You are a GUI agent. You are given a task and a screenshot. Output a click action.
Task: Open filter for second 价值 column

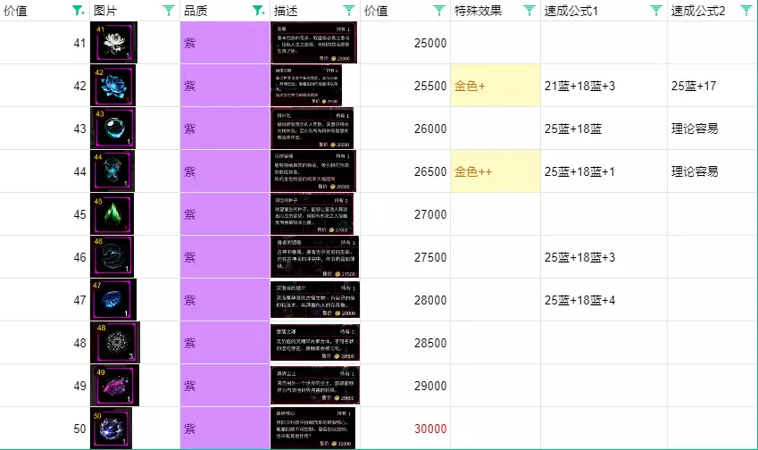pos(439,10)
